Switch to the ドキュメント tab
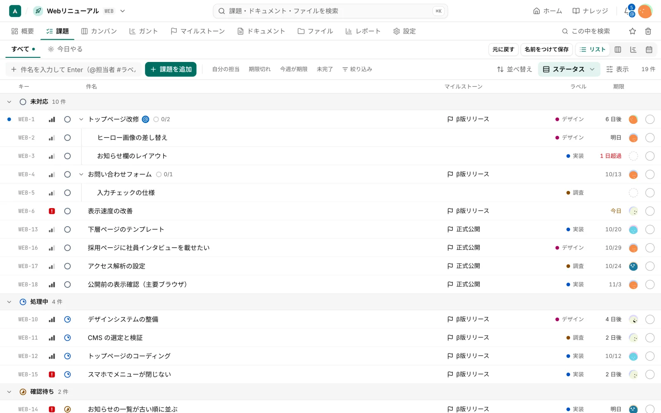Viewport: 661px width, 413px height. [x=262, y=31]
